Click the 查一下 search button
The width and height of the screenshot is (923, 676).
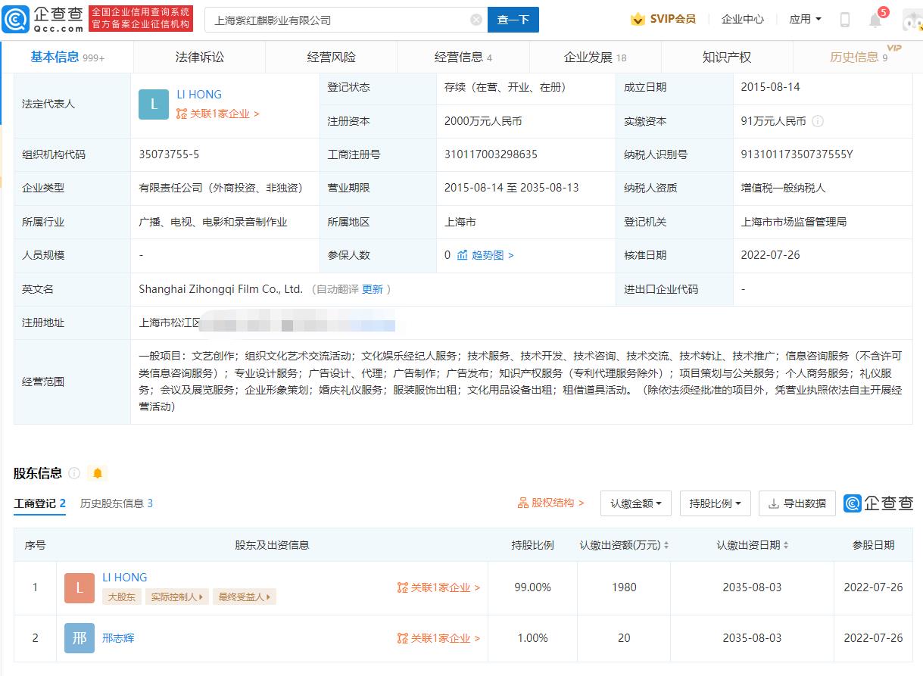[513, 20]
